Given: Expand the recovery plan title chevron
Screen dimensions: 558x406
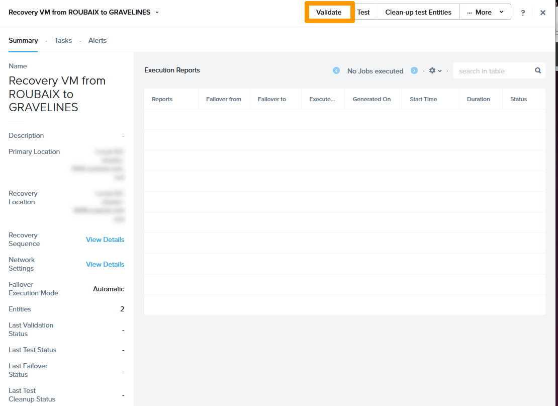Looking at the screenshot, I should click(x=157, y=12).
